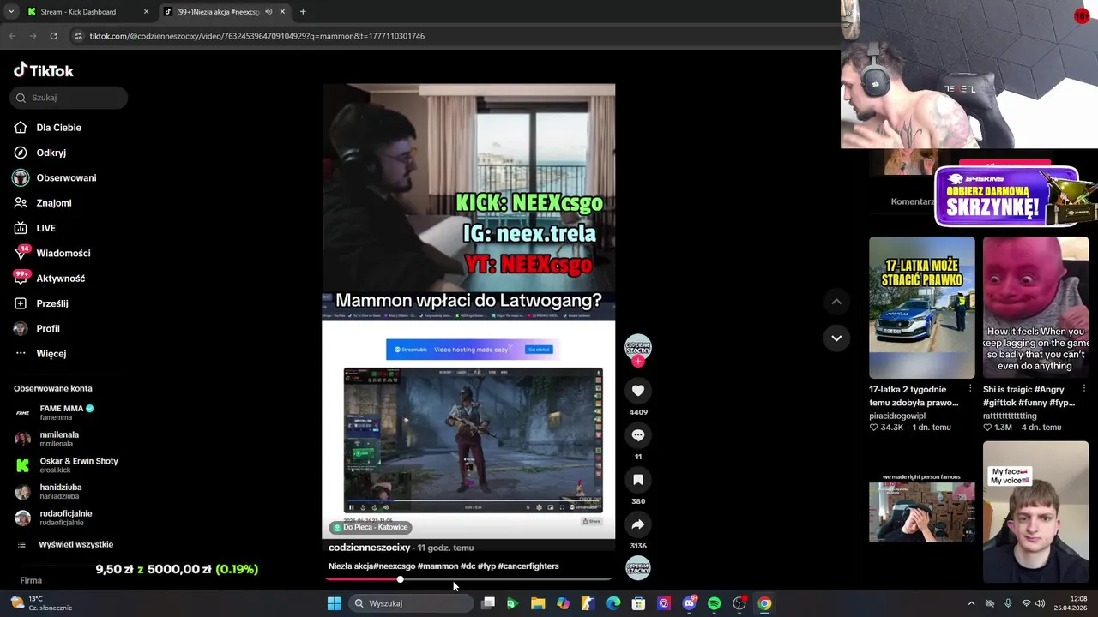Go to previous video with up chevron
Screen dimensions: 1098x617
tap(836, 302)
